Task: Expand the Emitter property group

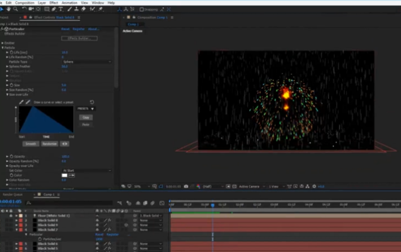Action: [4, 43]
